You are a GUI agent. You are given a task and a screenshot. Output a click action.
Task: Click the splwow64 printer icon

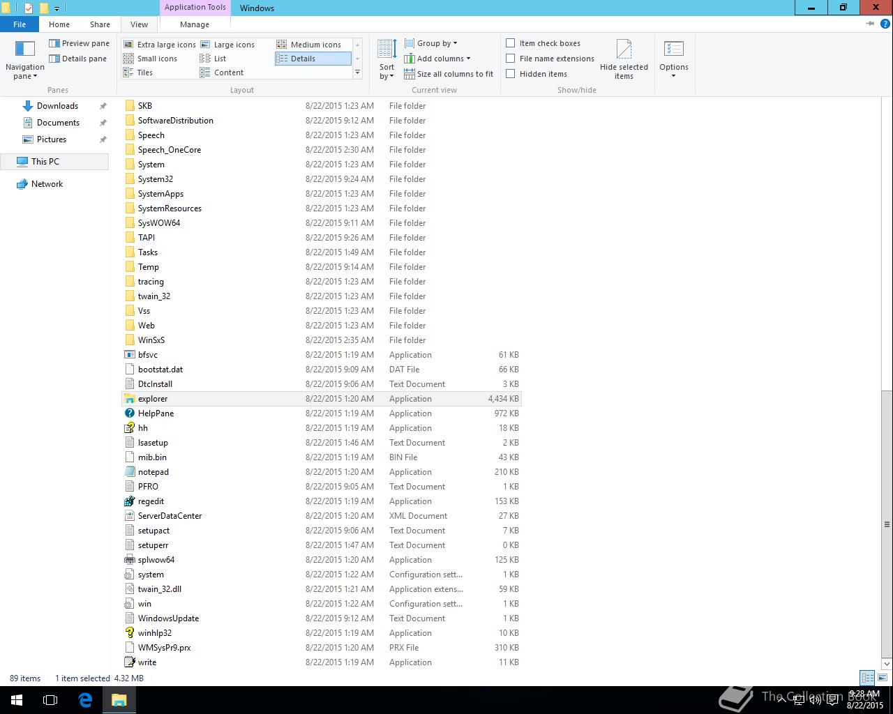click(129, 560)
